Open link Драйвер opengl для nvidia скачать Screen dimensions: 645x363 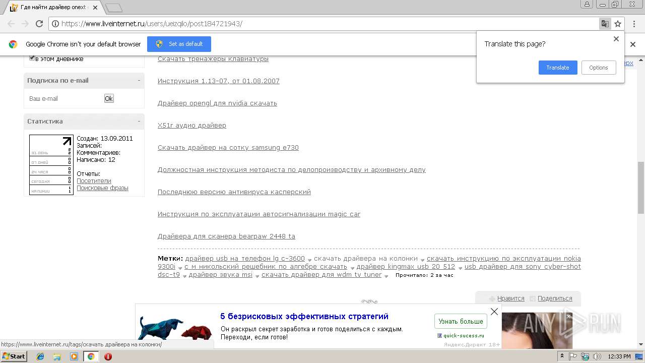coord(217,103)
